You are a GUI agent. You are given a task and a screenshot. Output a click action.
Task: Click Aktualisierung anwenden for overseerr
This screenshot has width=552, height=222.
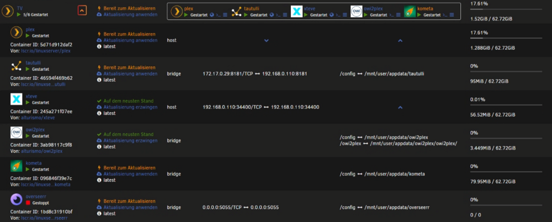(130, 208)
